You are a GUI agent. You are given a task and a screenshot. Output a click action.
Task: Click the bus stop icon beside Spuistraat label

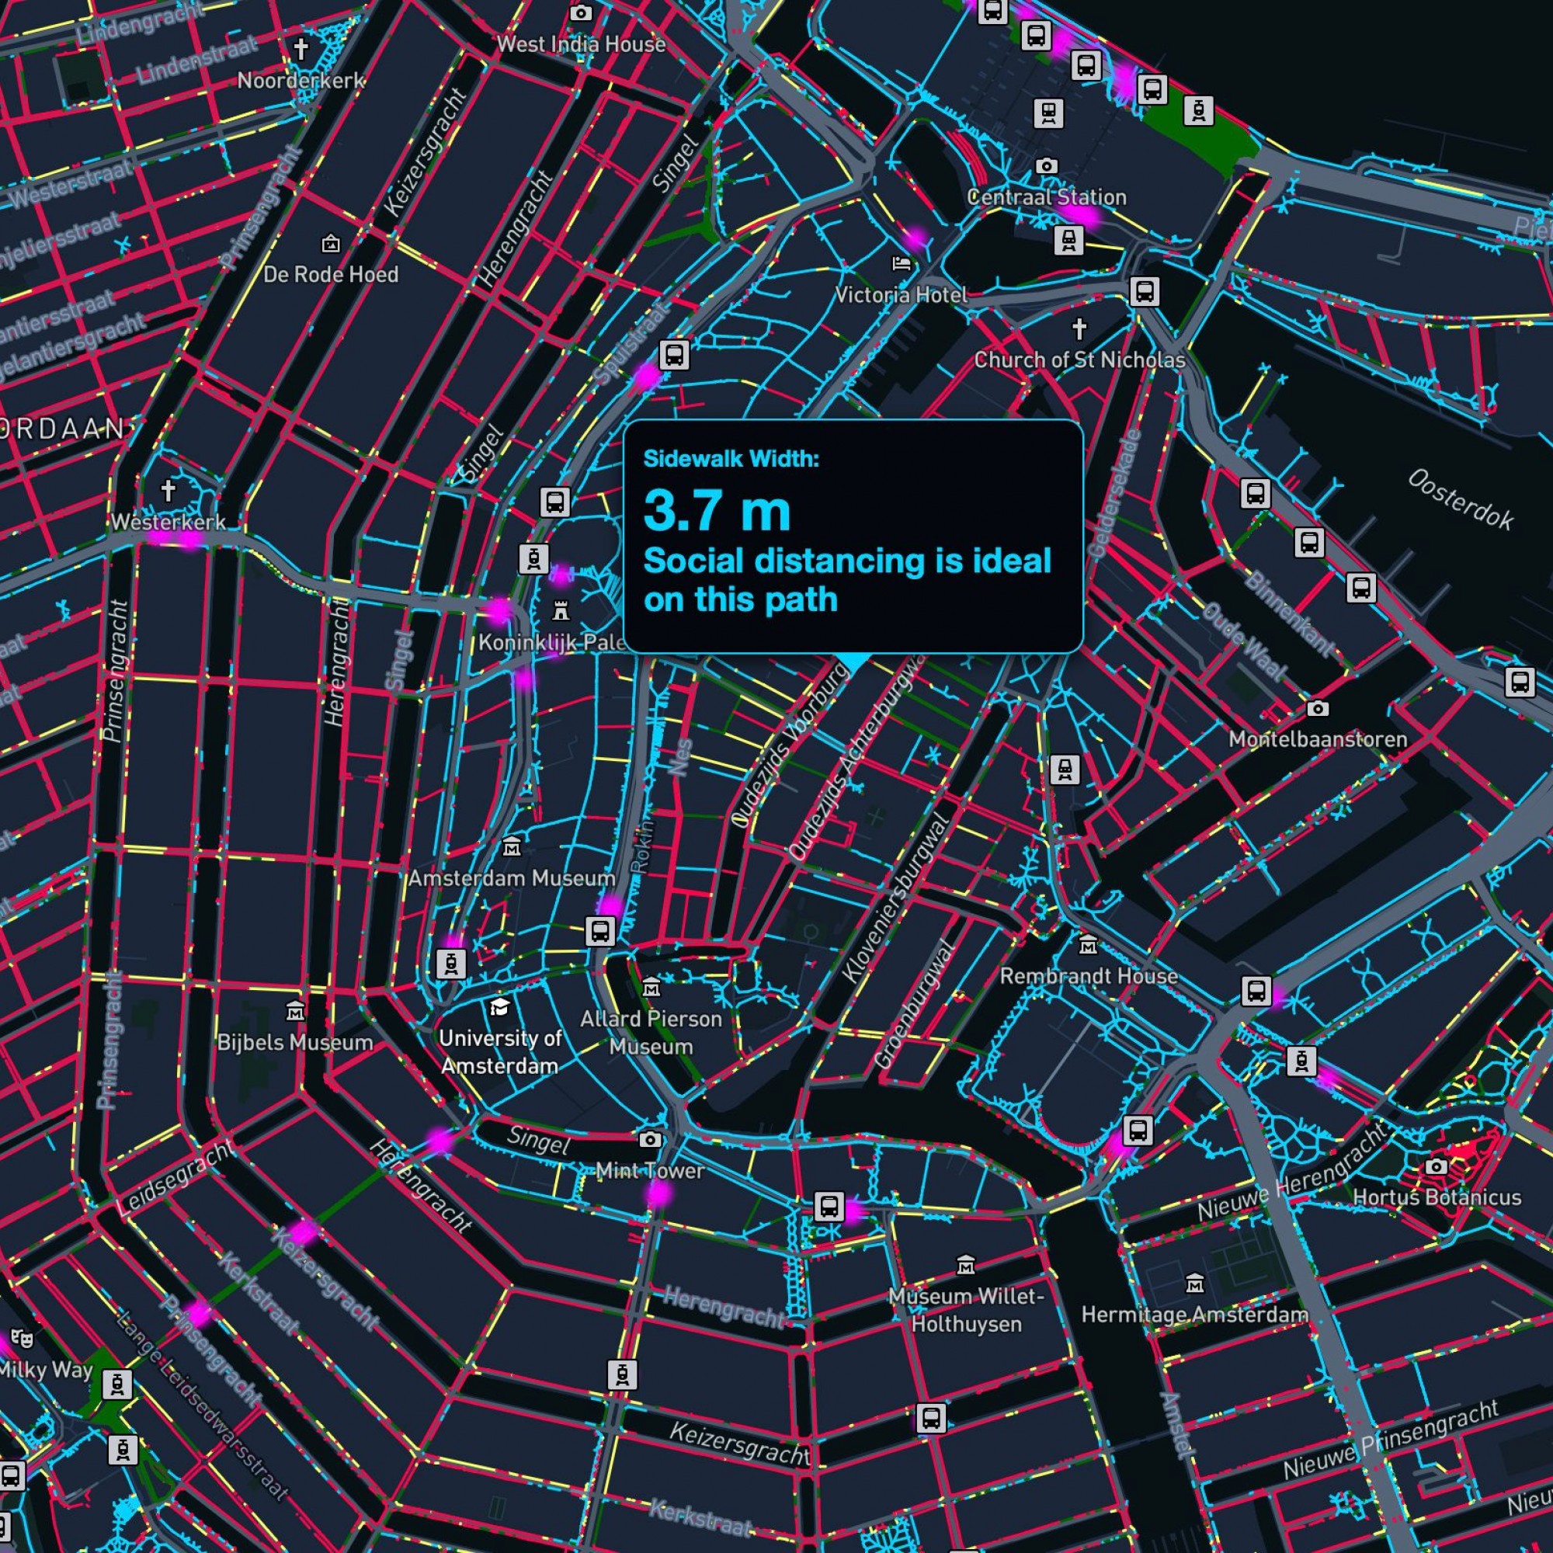(x=675, y=355)
